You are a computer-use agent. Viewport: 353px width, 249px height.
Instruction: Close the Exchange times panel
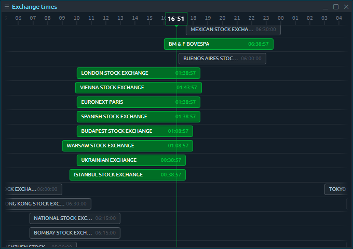[346, 7]
